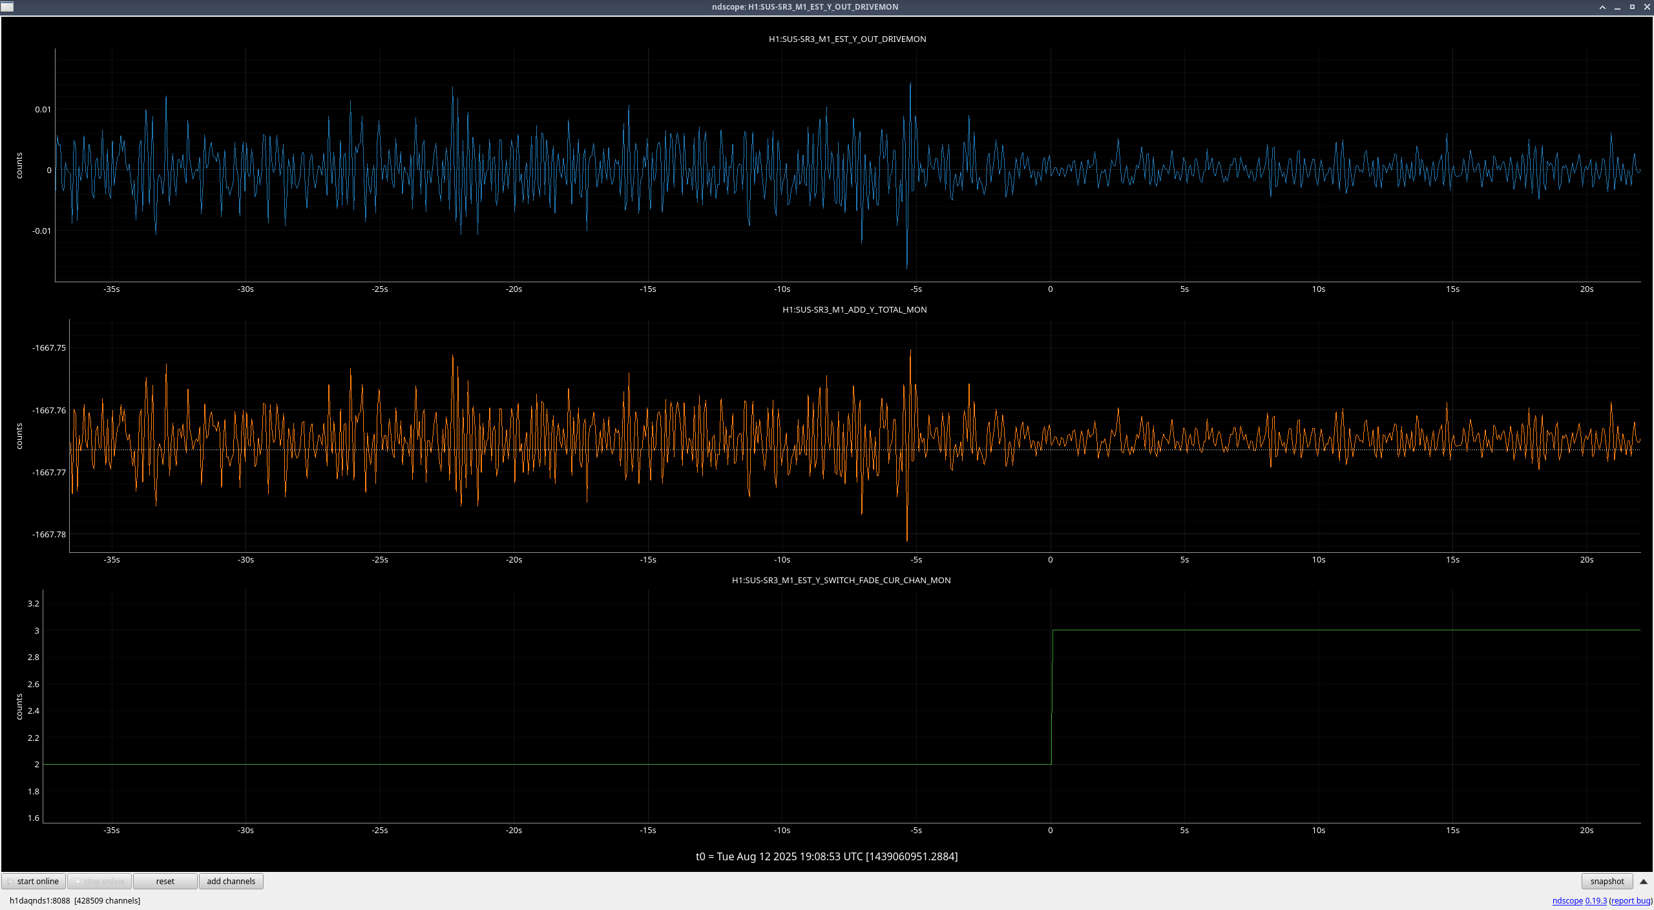The height and width of the screenshot is (910, 1654).
Task: Open the window menu icon in title bar
Action: click(7, 7)
